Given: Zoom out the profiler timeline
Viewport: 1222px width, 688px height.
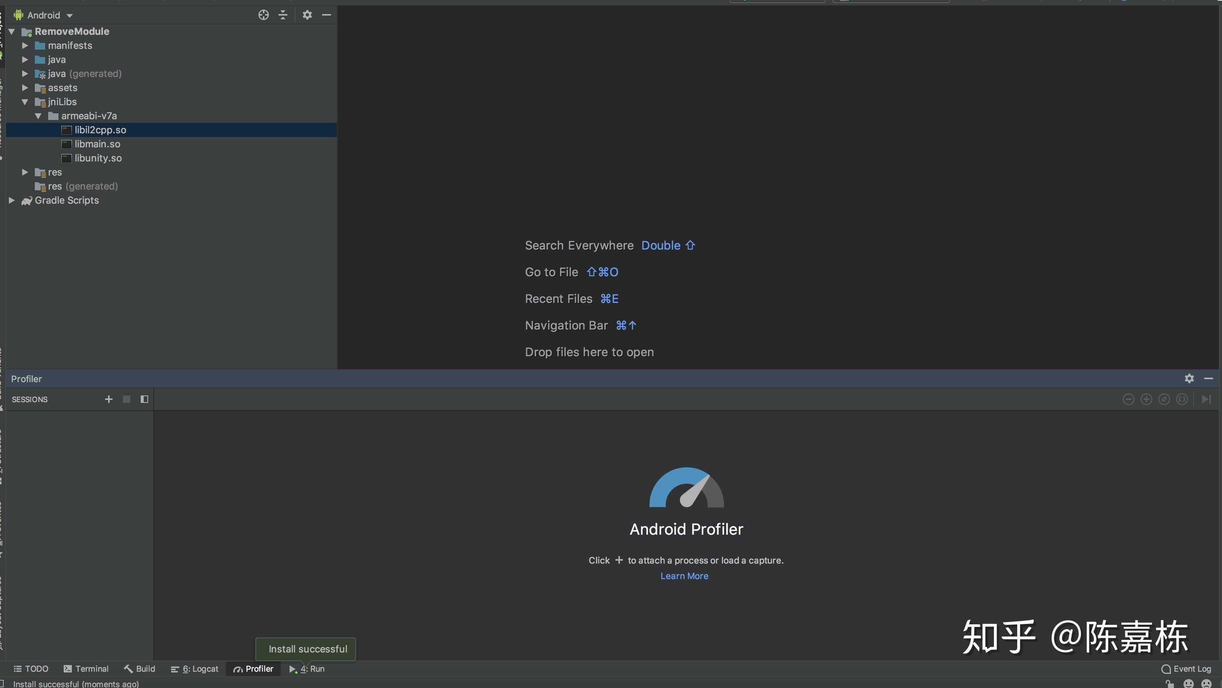Looking at the screenshot, I should pyautogui.click(x=1129, y=399).
